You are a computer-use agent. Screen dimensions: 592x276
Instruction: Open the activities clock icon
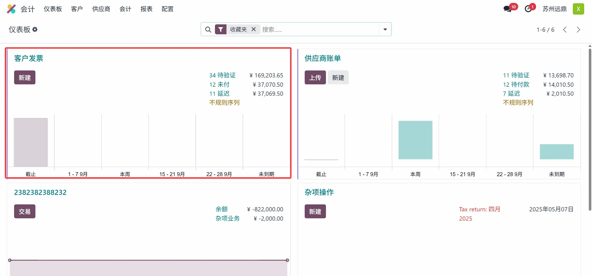click(x=528, y=9)
